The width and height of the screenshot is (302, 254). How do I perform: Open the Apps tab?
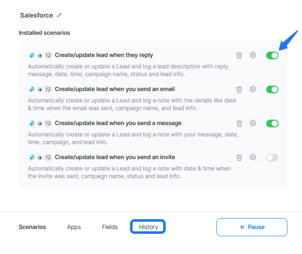tap(74, 227)
